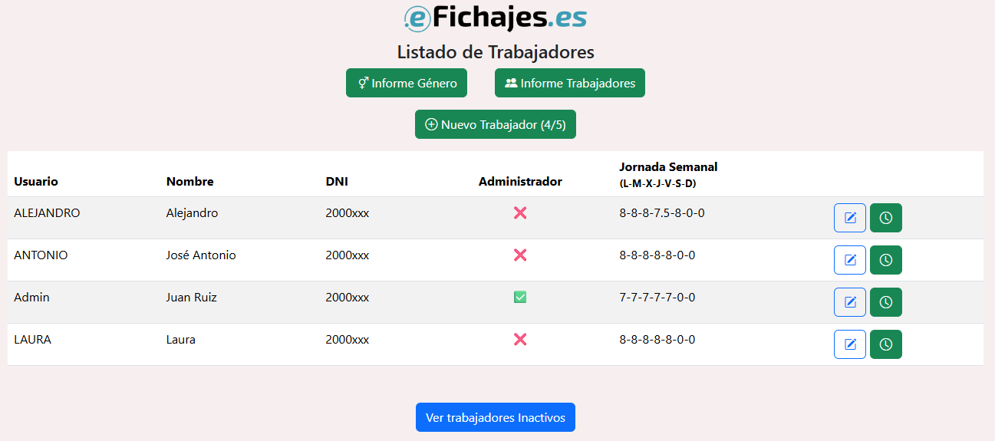Click ALEJANDRO's red administrator cross
Image resolution: width=995 pixels, height=441 pixels.
tap(520, 213)
